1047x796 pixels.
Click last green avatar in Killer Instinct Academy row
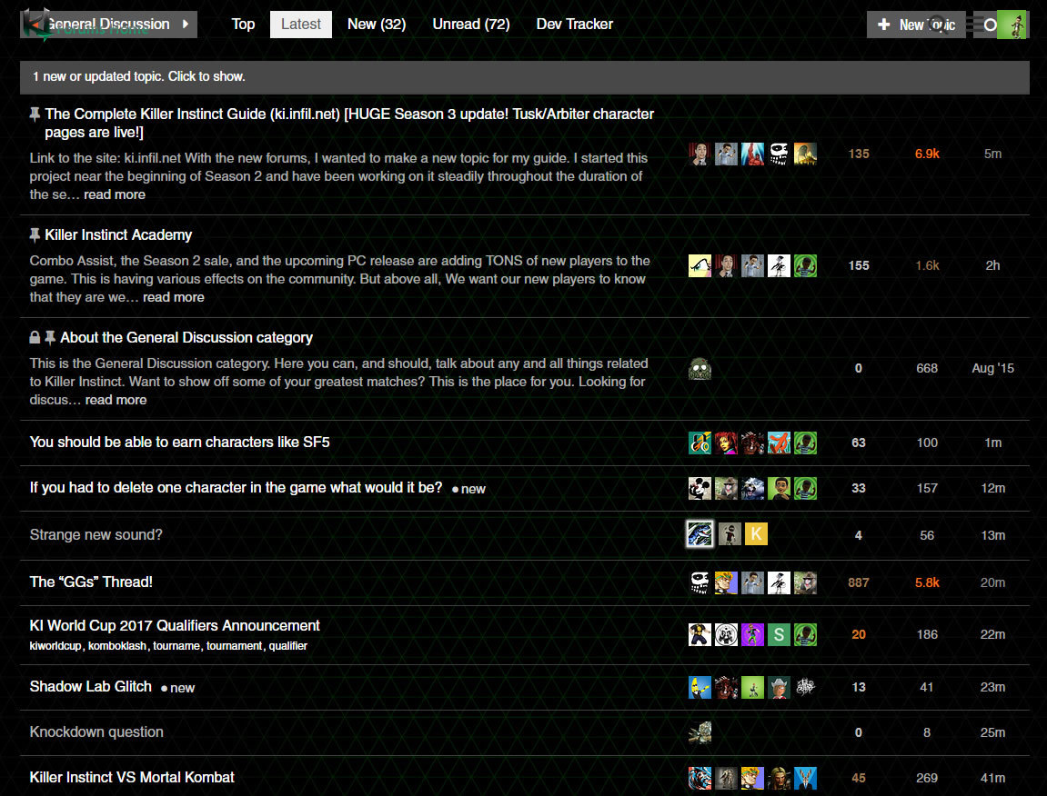point(805,265)
